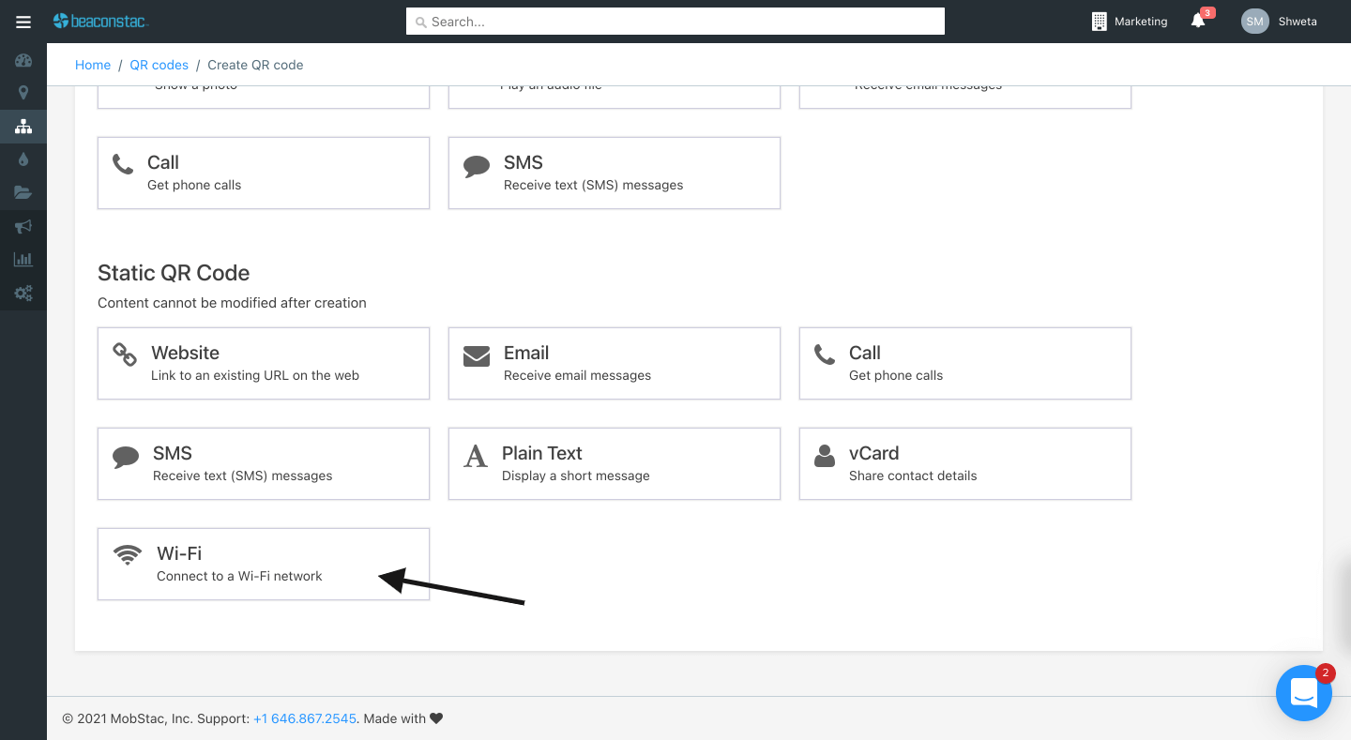Select the static Wi-Fi QR code option
The width and height of the screenshot is (1351, 740).
click(x=264, y=564)
